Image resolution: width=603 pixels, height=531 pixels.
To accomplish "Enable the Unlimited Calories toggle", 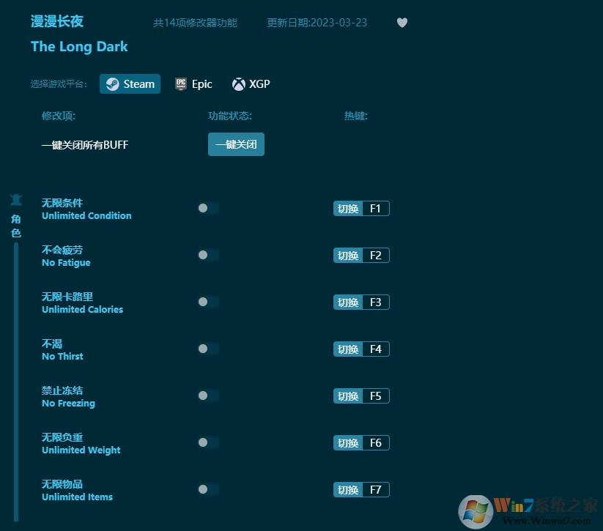I will click(207, 302).
